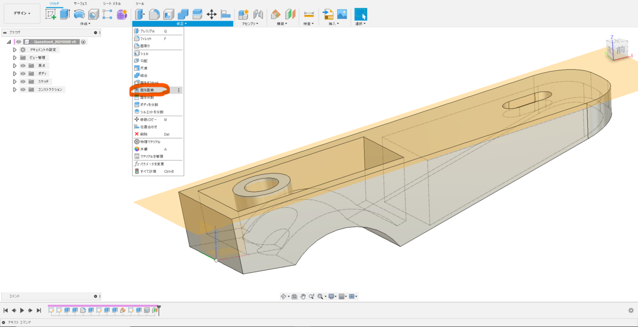Jump timeline to the beginning
Image resolution: width=638 pixels, height=327 pixels.
[5, 311]
